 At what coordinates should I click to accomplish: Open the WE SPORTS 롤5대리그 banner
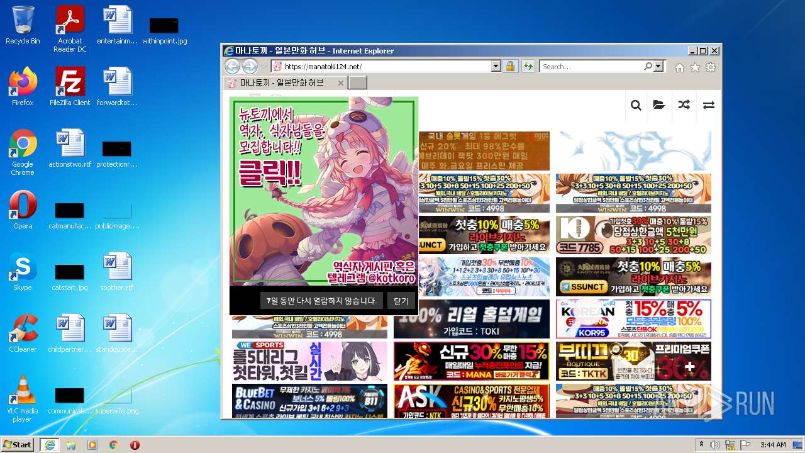coord(309,361)
